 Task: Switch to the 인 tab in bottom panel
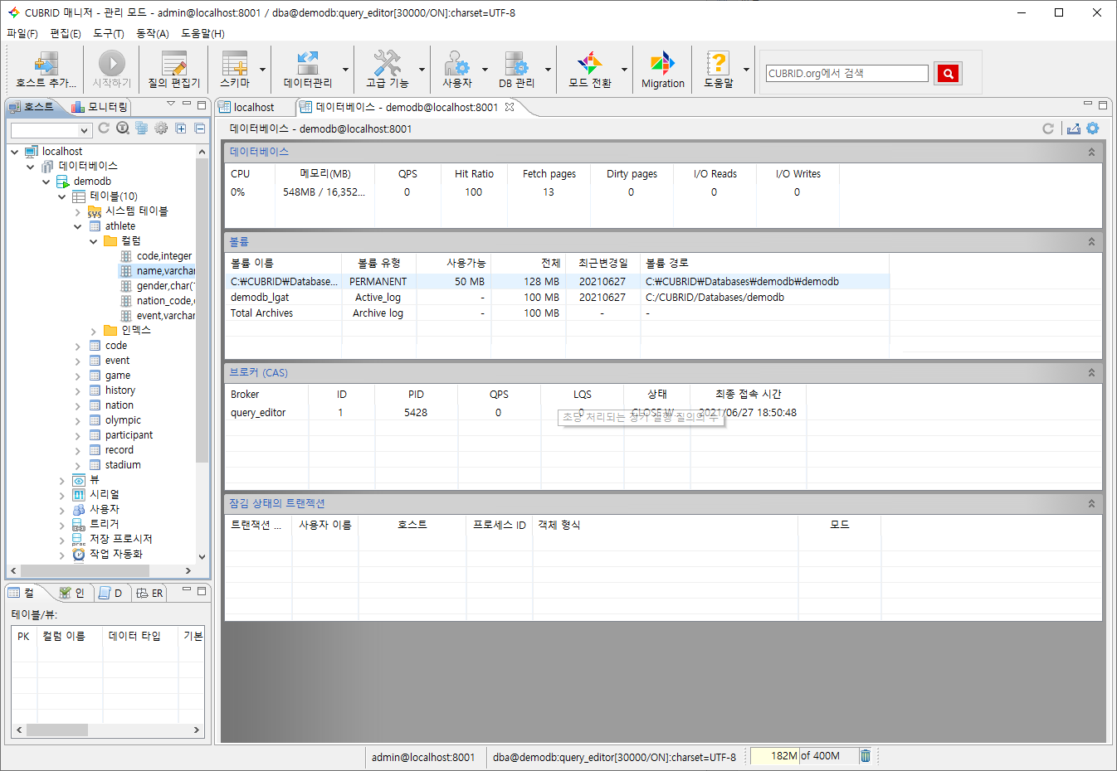(x=72, y=593)
